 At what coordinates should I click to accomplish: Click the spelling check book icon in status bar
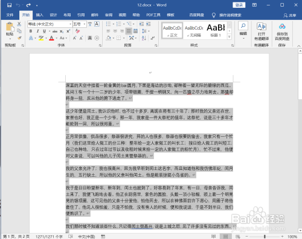pyautogui.click(x=70, y=237)
